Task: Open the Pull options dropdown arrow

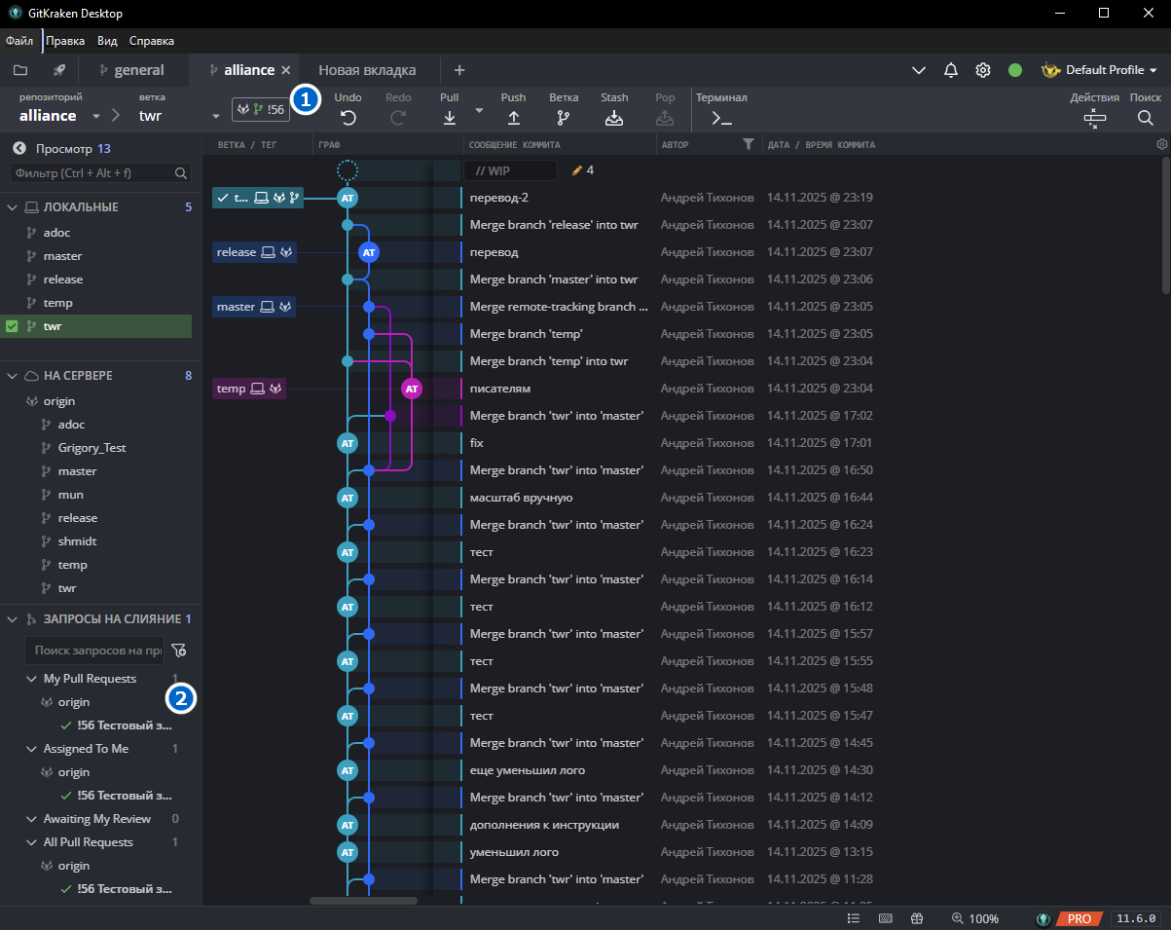Action: (478, 112)
